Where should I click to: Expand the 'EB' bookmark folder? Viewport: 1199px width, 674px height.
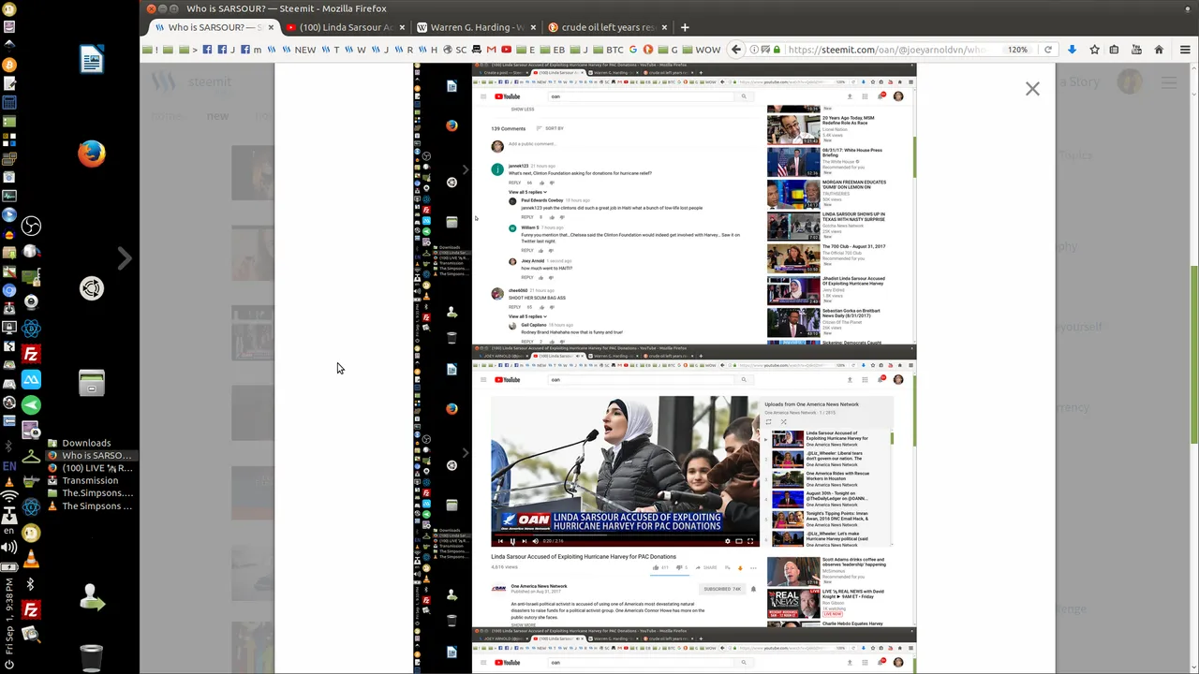(x=553, y=50)
